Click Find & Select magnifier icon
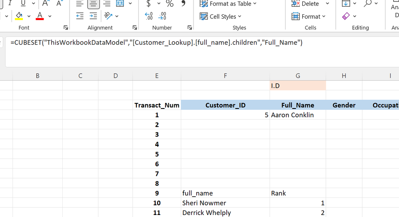 367,3
